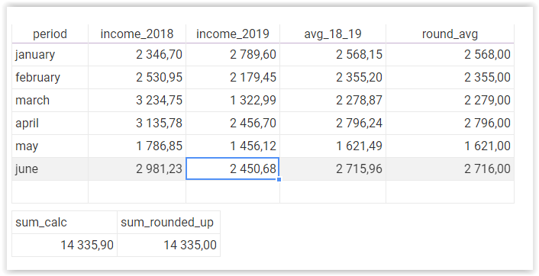Select the 'avg_18_19' header cell
Screen dimensions: 539x276
click(333, 34)
